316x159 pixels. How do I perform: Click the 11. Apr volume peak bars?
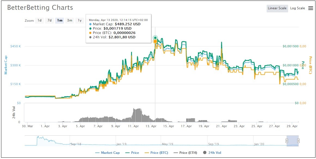click(137, 115)
